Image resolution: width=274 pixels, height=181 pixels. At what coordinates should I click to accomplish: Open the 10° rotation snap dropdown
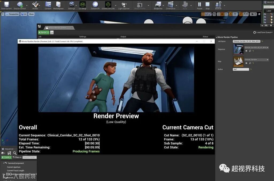(235, 14)
